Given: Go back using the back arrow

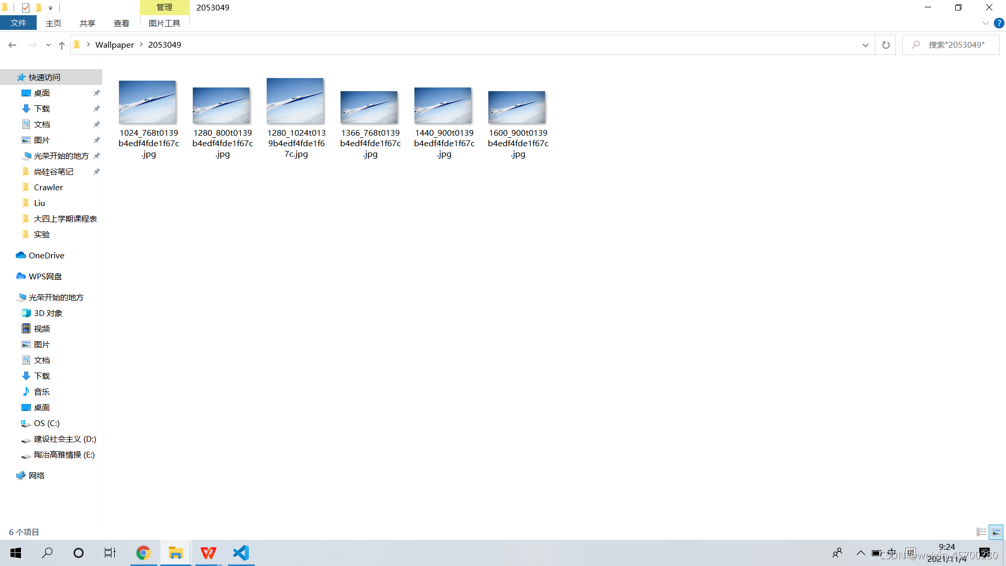Looking at the screenshot, I should [x=12, y=45].
